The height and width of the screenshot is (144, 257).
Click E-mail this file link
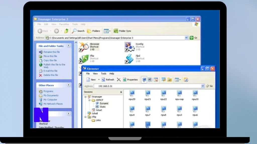50,71
